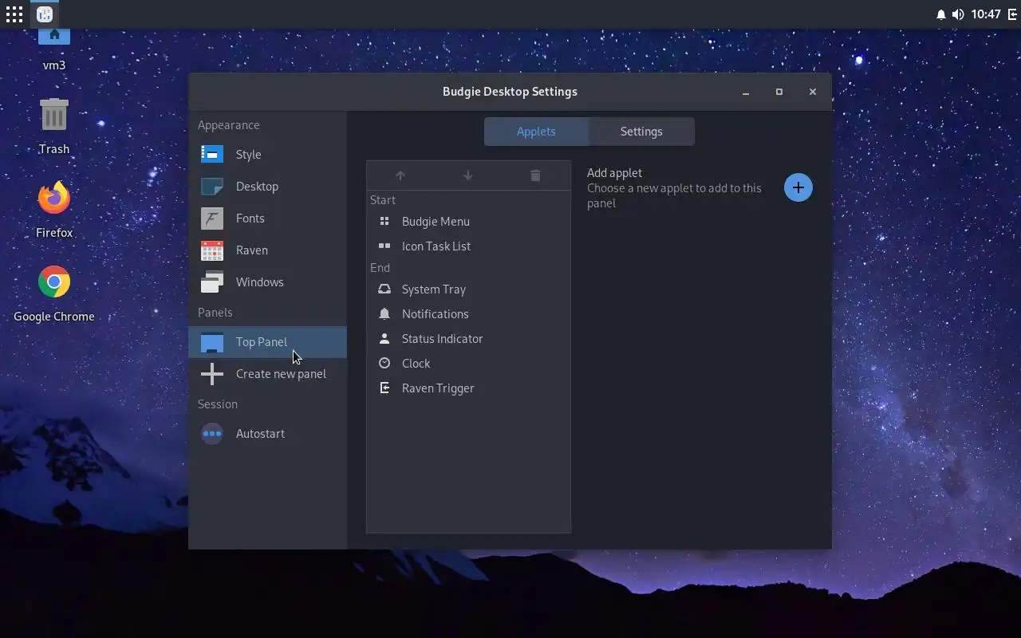Click the Raven Trigger applet icon

384,388
